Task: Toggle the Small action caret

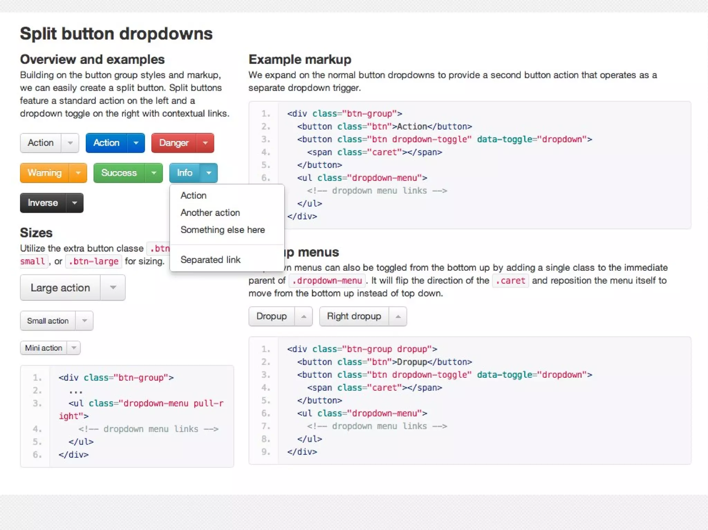Action: 84,321
